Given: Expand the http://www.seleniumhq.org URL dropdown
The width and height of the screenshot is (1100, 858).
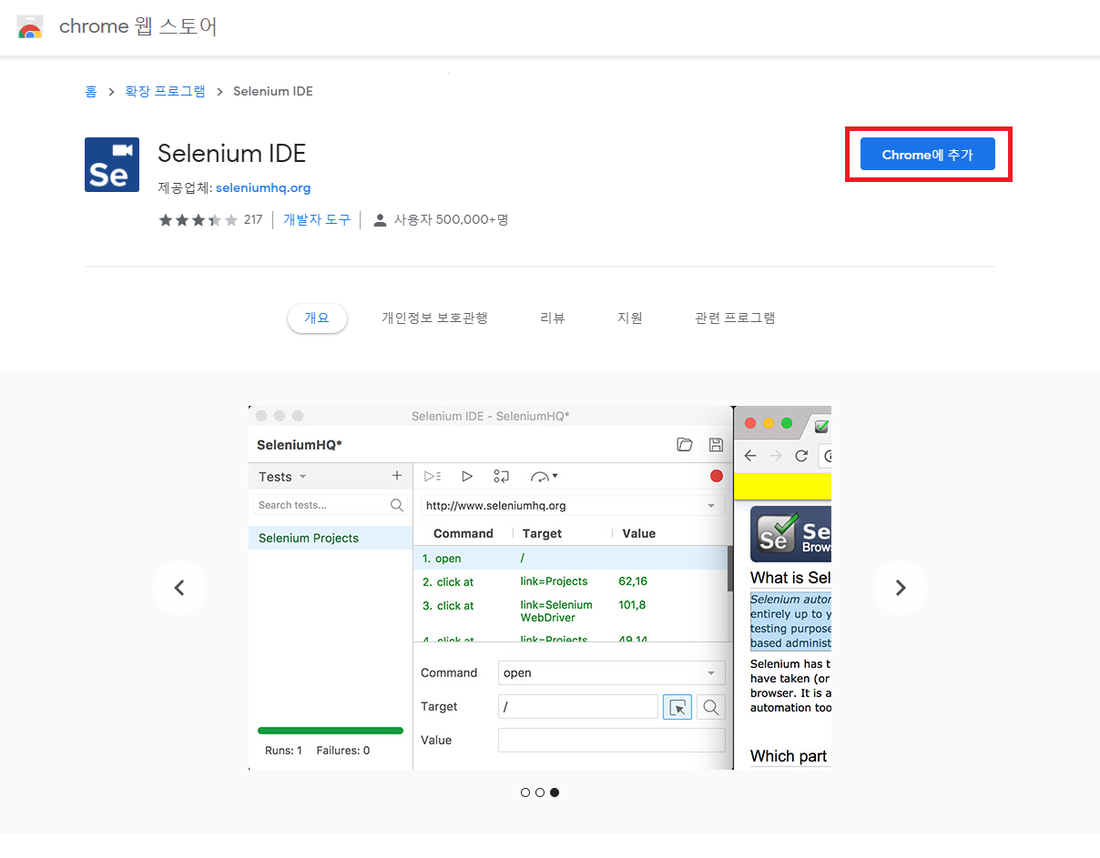Looking at the screenshot, I should [x=711, y=505].
